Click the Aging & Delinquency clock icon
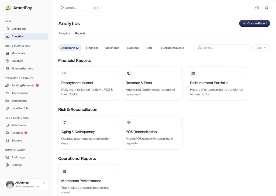Screen dimensions: 276x196 click(64, 122)
